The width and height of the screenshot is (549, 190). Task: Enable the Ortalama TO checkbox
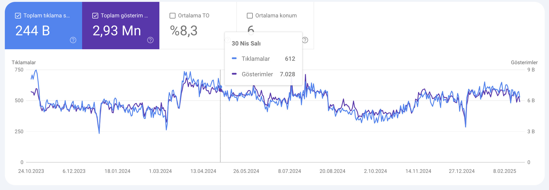pos(173,16)
